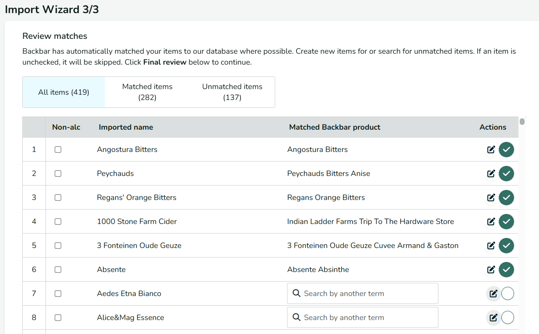The height and width of the screenshot is (334, 539).
Task: Create new item for Alice&Mag Essence
Action: coord(493,318)
